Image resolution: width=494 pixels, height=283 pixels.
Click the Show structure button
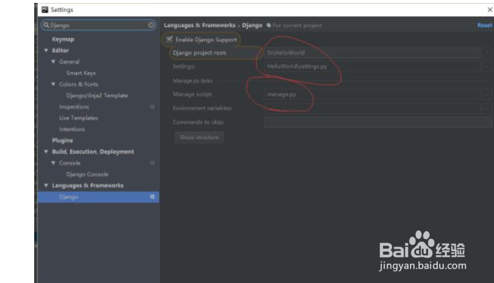tap(199, 137)
